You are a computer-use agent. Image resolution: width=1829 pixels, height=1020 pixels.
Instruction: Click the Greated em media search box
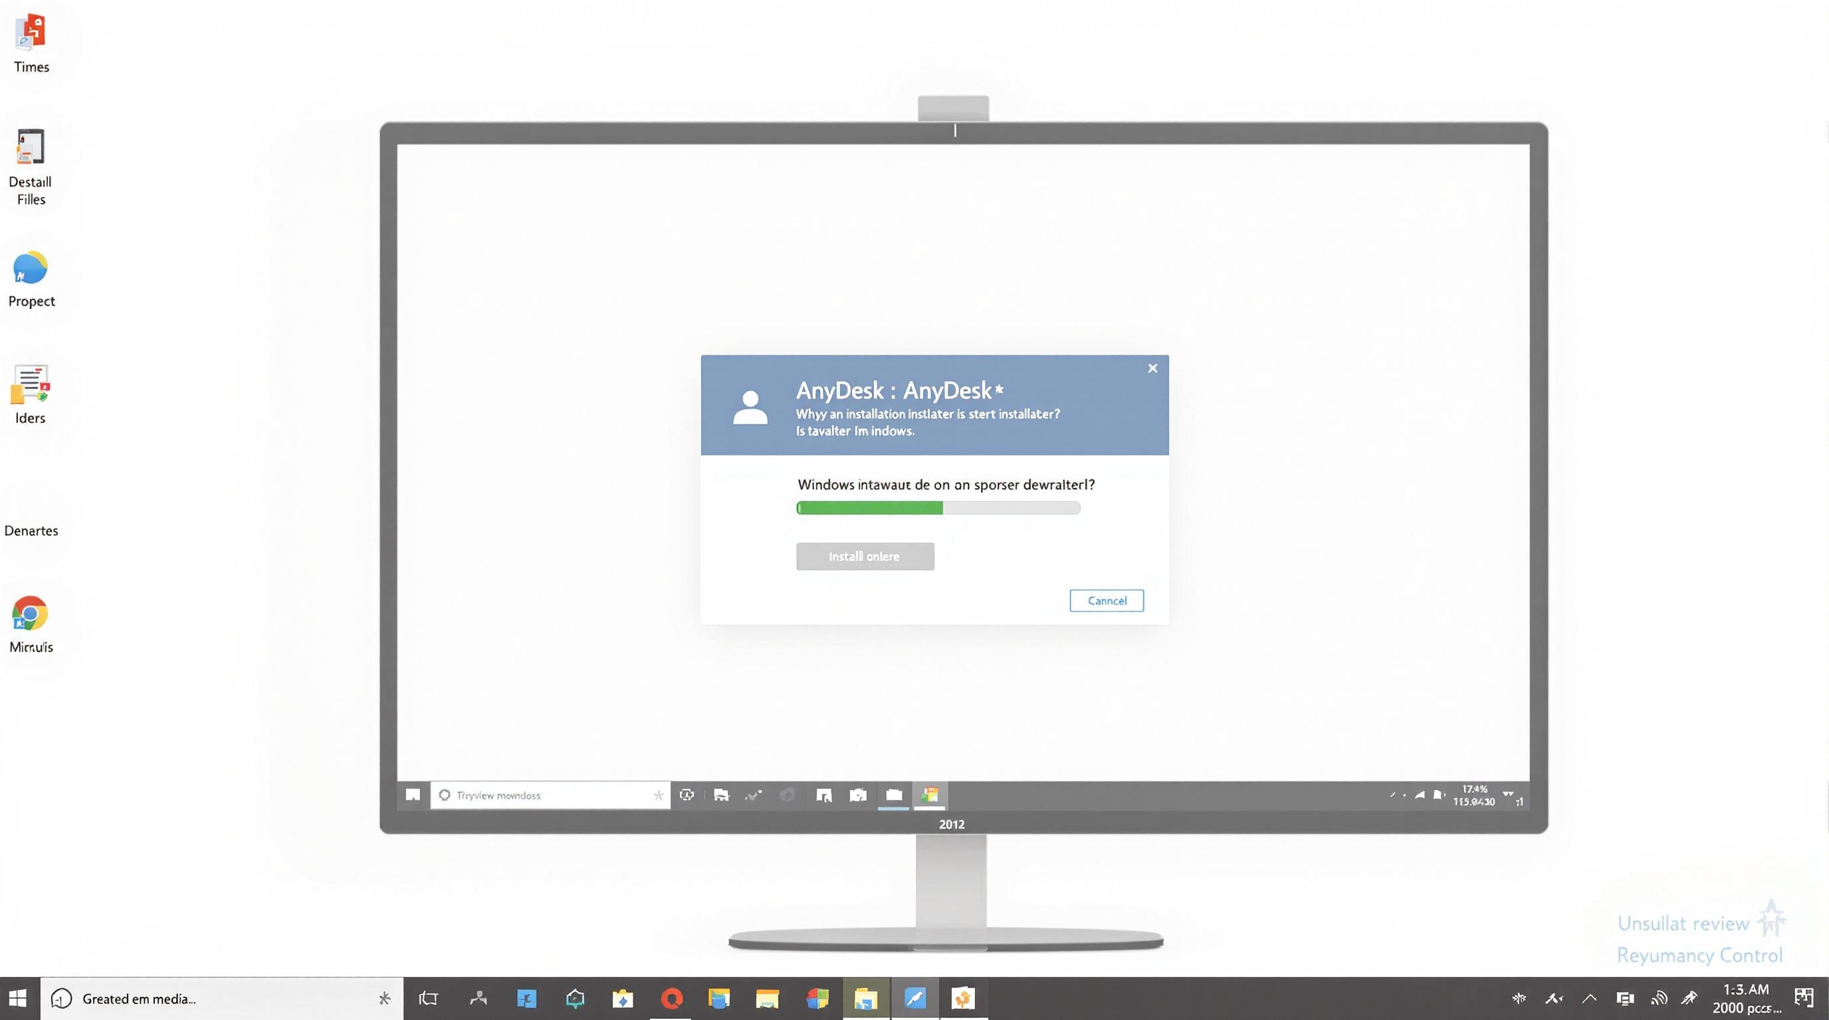(221, 999)
